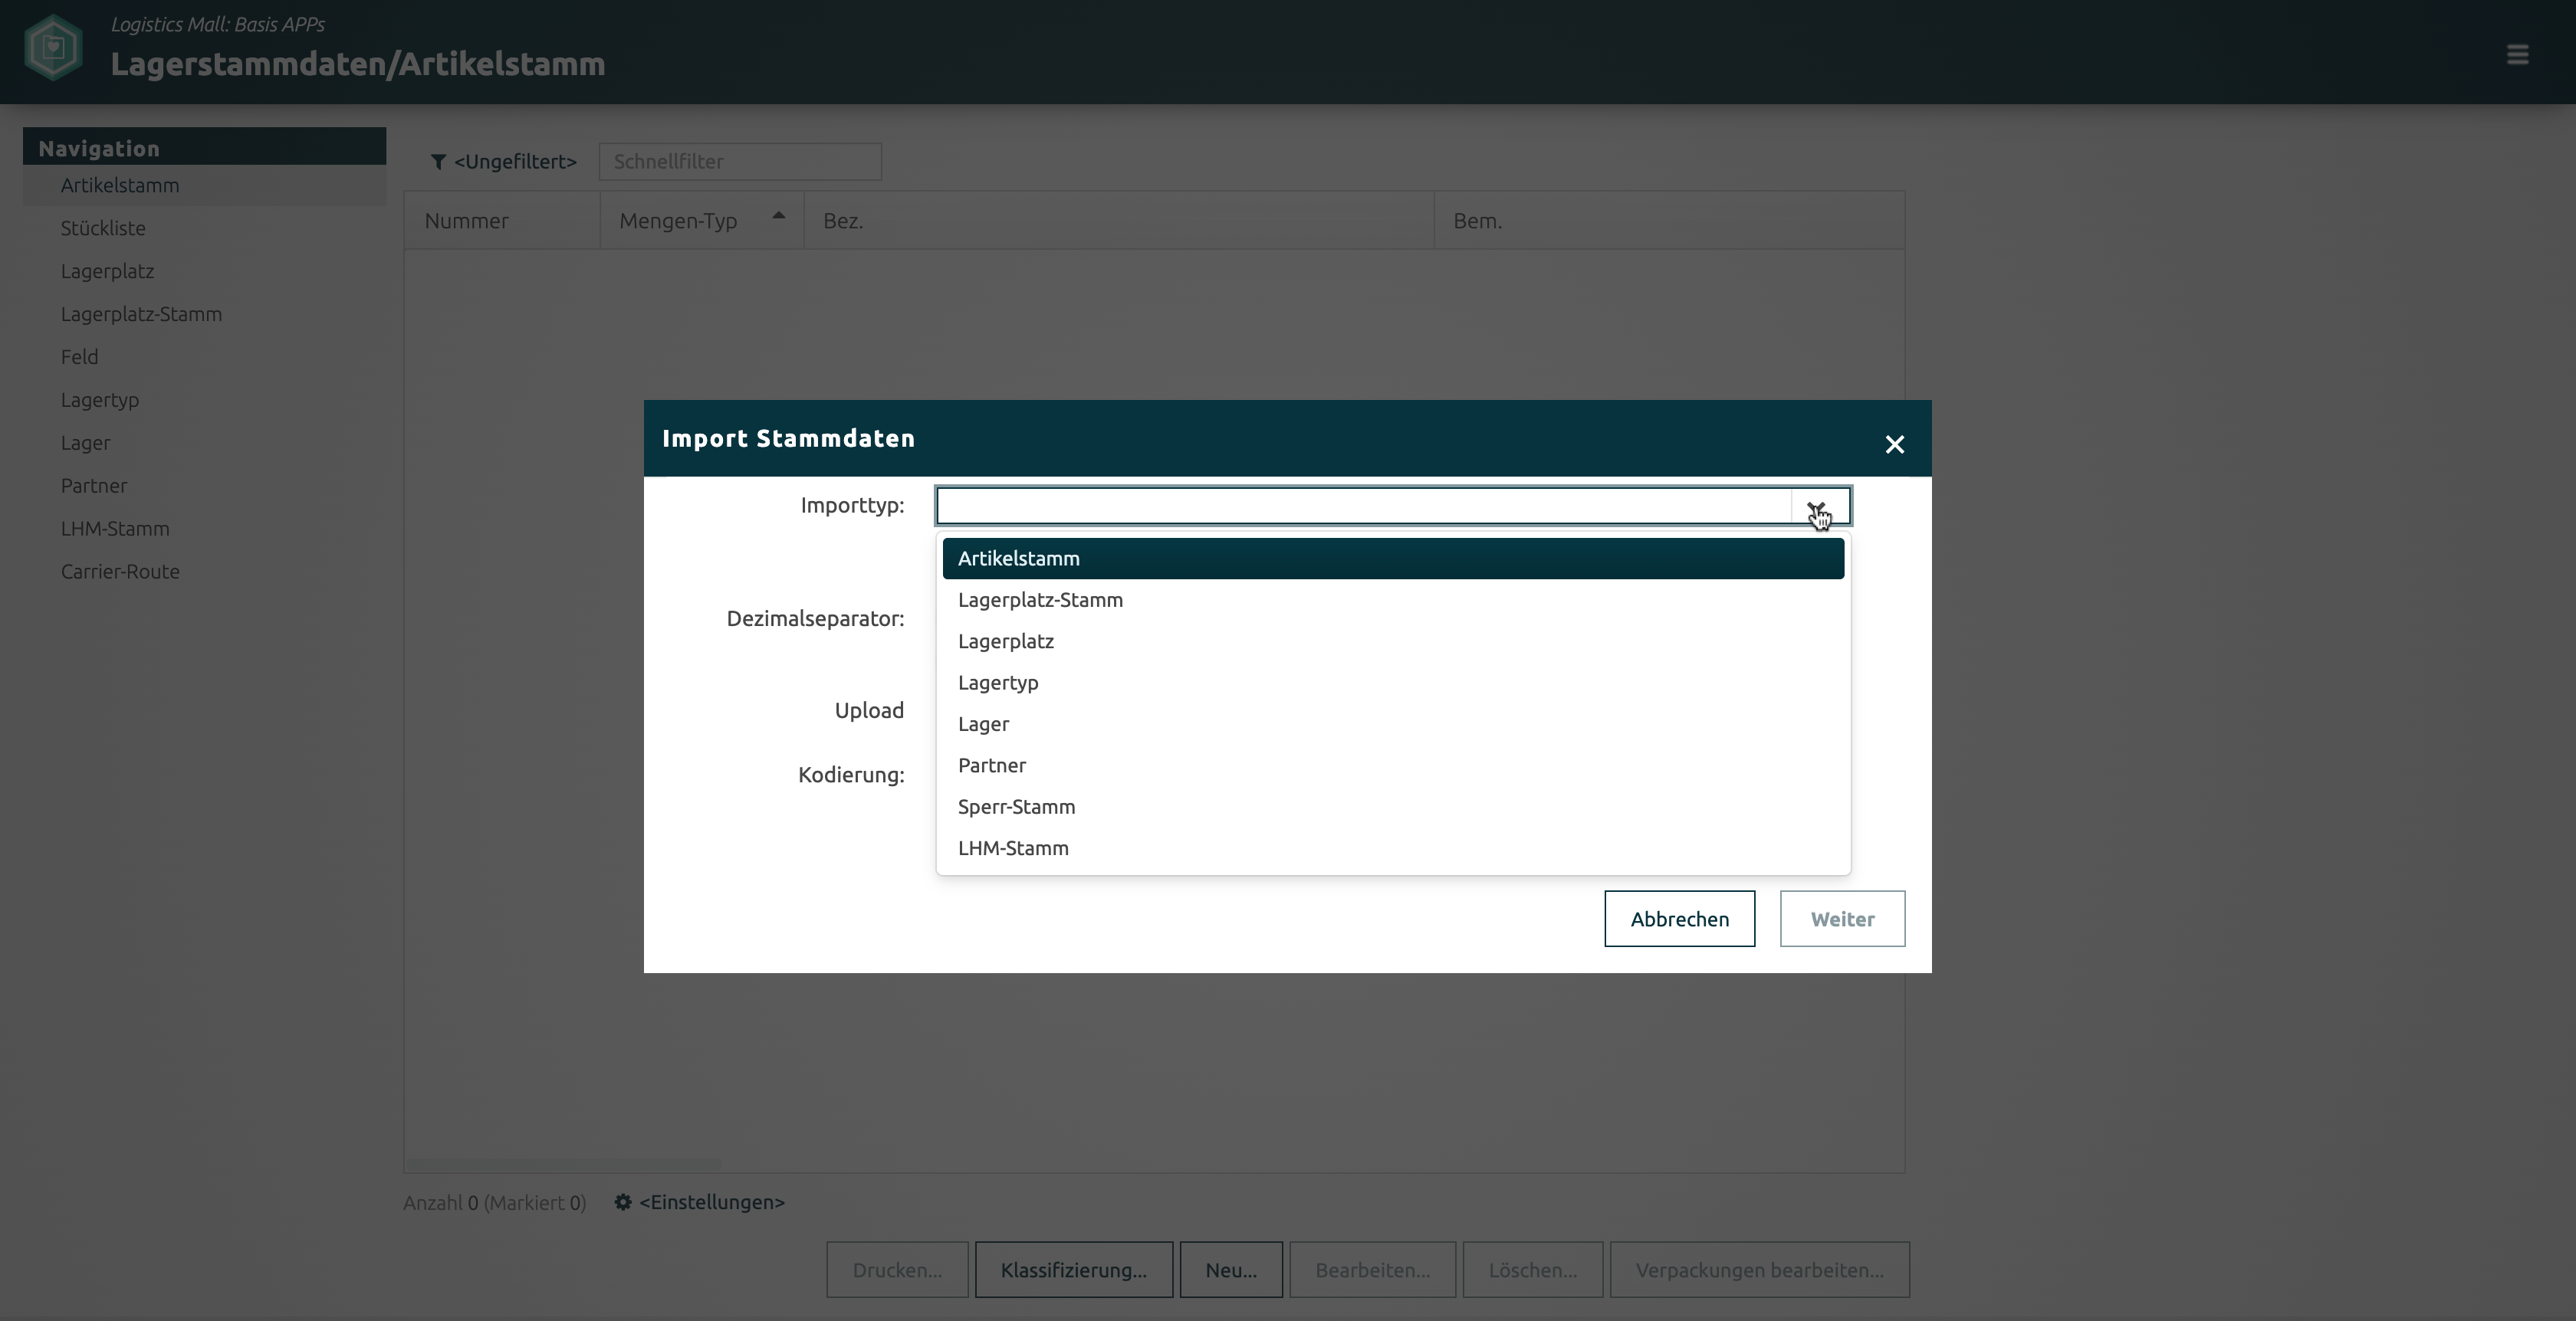Choose Lagerplatz-Stamm import type option
The height and width of the screenshot is (1321, 2576).
click(x=1040, y=599)
